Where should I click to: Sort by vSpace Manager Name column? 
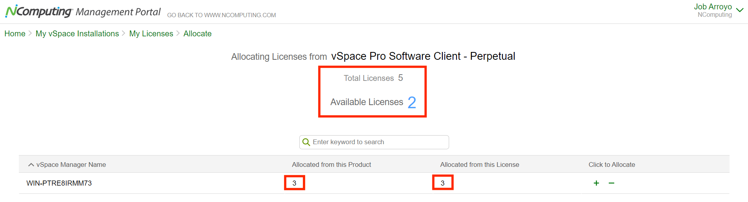(71, 165)
